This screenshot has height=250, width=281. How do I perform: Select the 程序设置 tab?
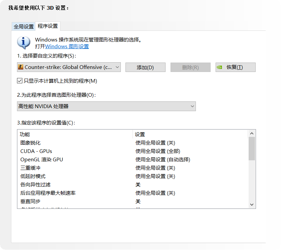click(48, 26)
